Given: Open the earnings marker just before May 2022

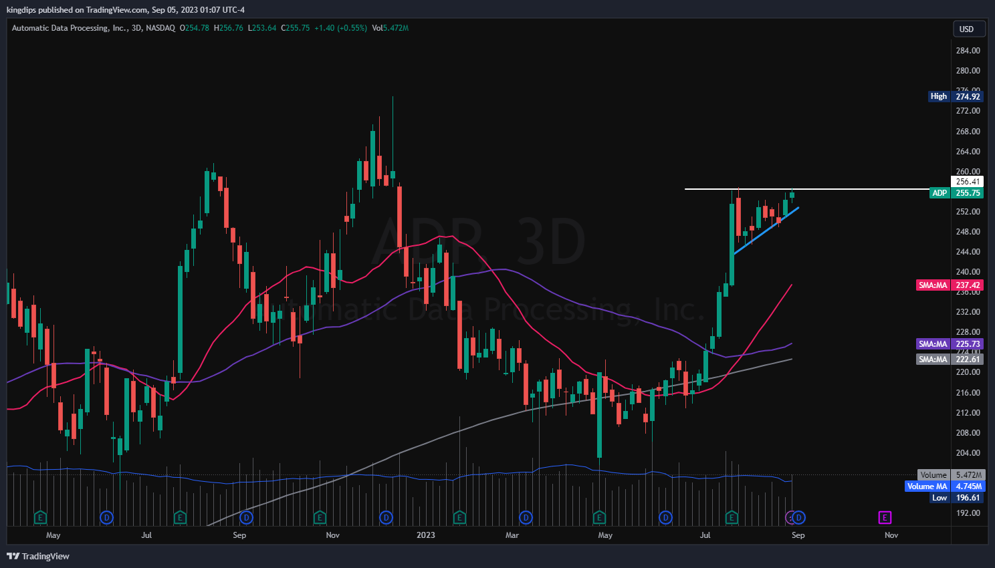Looking at the screenshot, I should tap(40, 517).
